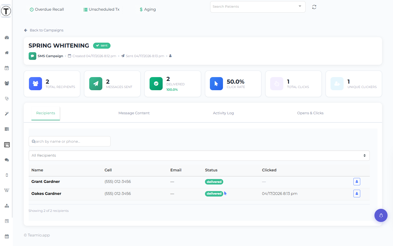
Task: Open the magic wand icon in sidebar
Action: click(x=7, y=114)
